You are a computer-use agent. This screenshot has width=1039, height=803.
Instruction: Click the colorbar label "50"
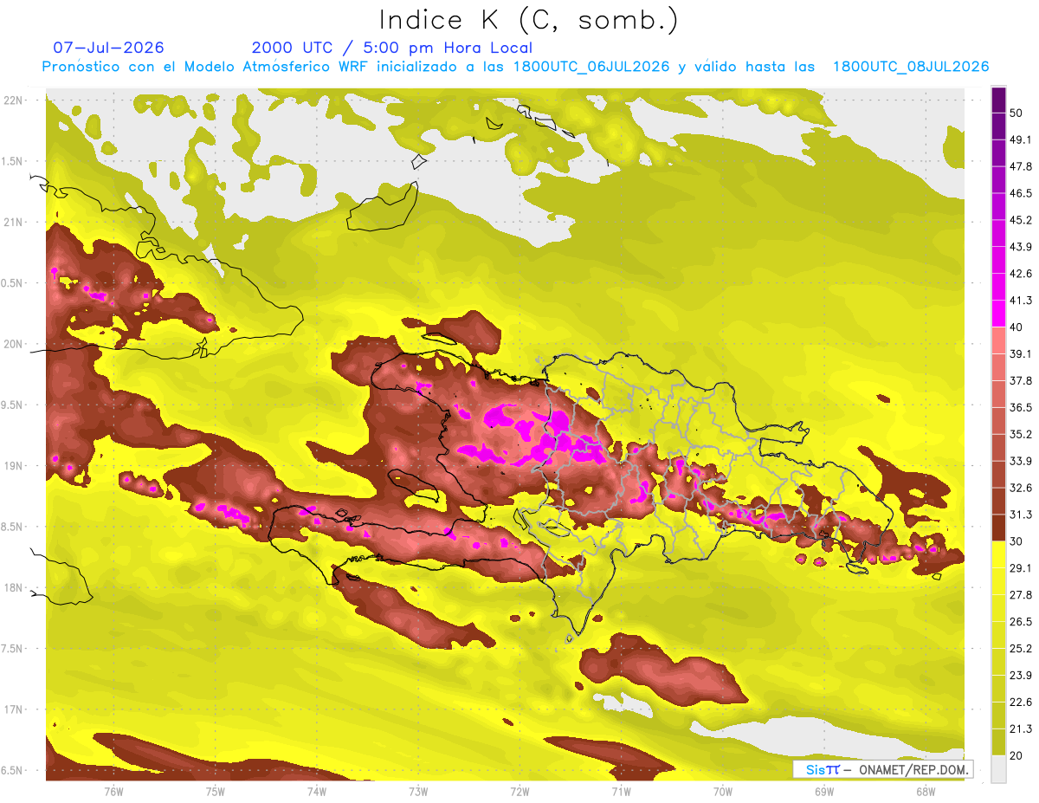coord(1017,112)
